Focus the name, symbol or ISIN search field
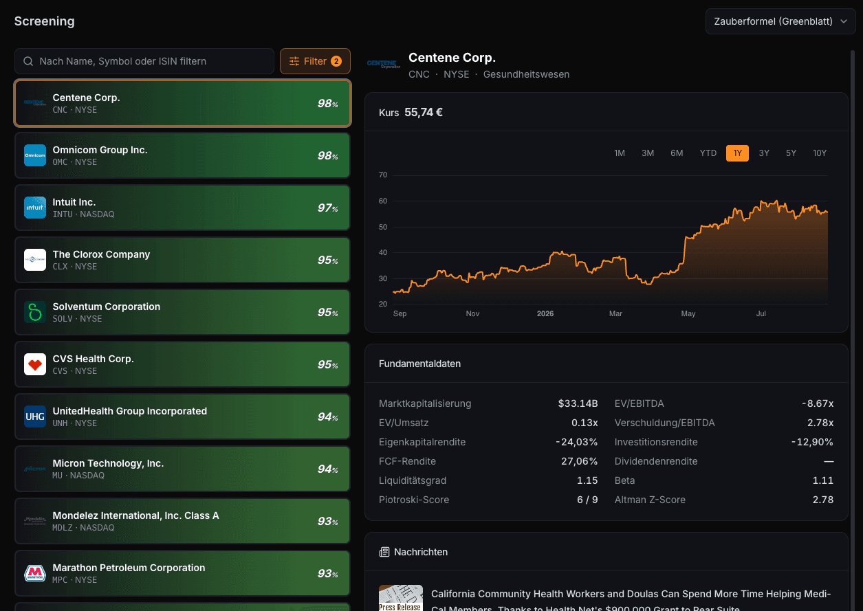The image size is (863, 611). pyautogui.click(x=144, y=61)
